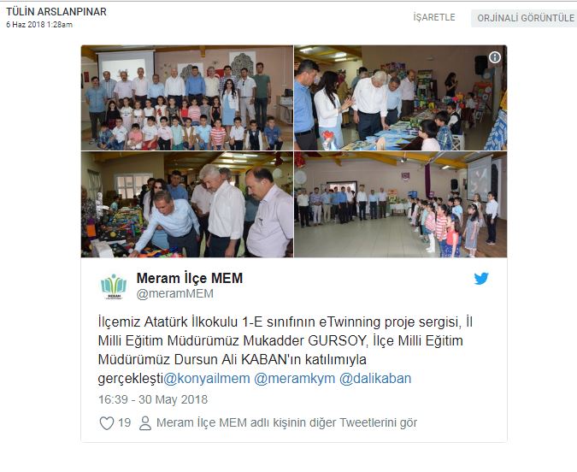
Task: Open the top-right exhibition table photo
Action: [400, 97]
